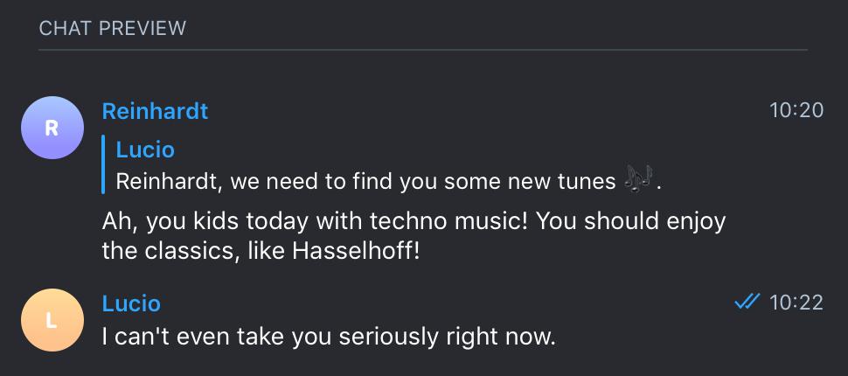Click the blue reply bar beside the quote
Viewport: 848px width, 376px height.
point(104,164)
